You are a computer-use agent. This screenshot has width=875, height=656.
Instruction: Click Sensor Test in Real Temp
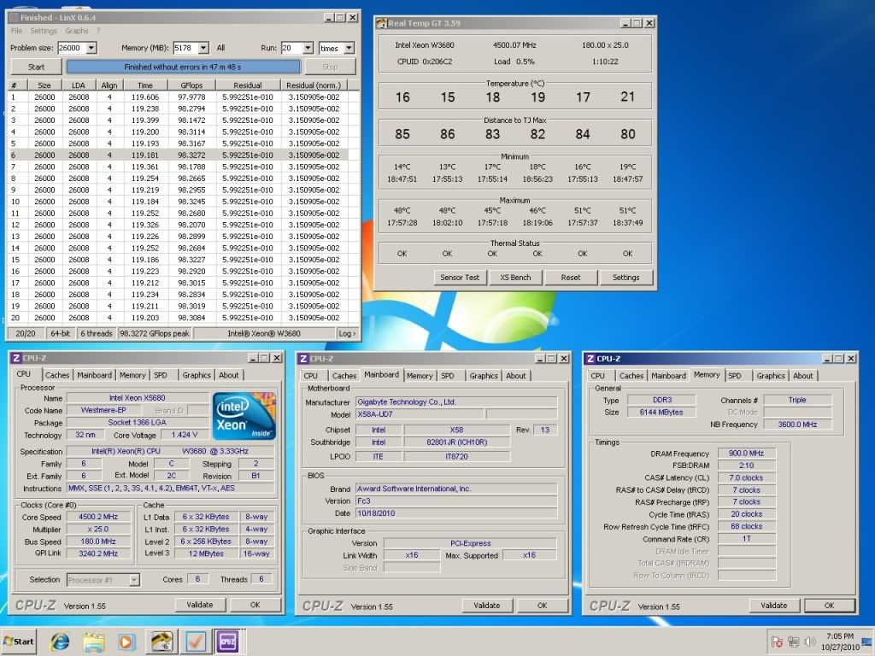(460, 278)
